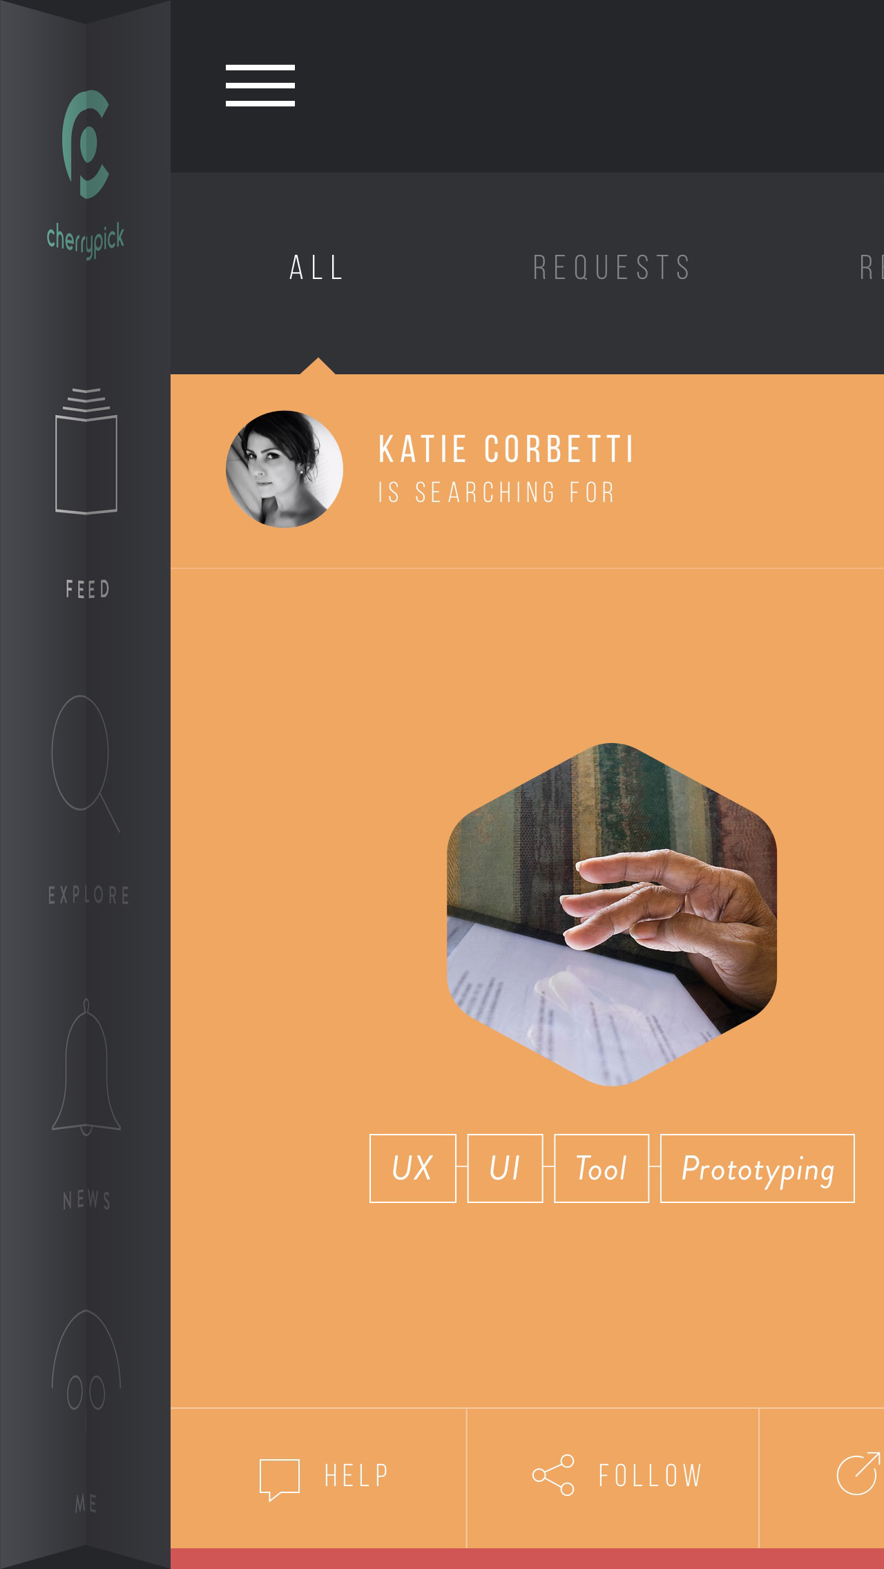
Task: Select the Prototyping tag
Action: (758, 1168)
